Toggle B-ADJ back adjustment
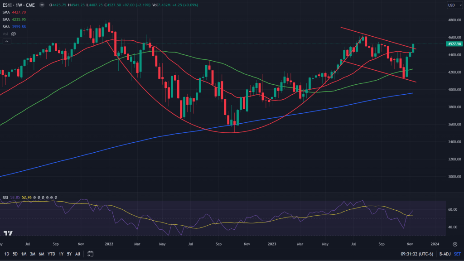 pos(444,254)
